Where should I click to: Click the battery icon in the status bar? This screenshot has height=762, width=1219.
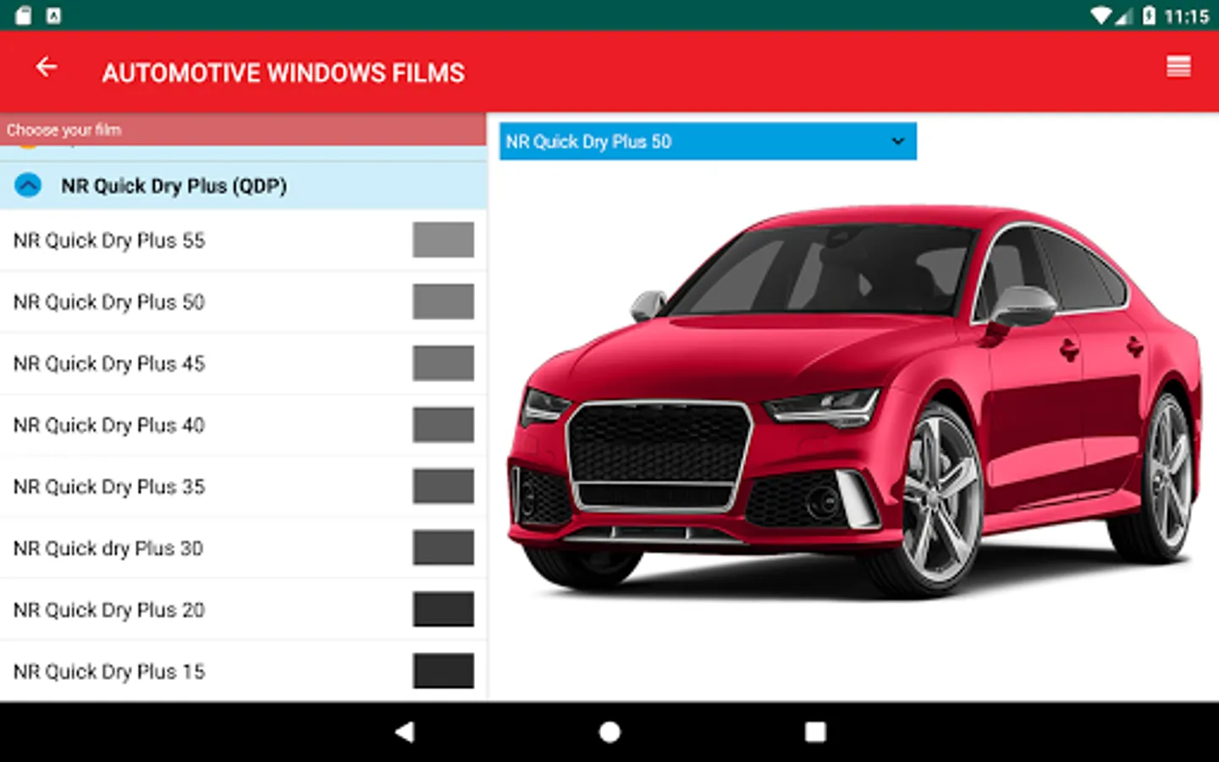1150,14
